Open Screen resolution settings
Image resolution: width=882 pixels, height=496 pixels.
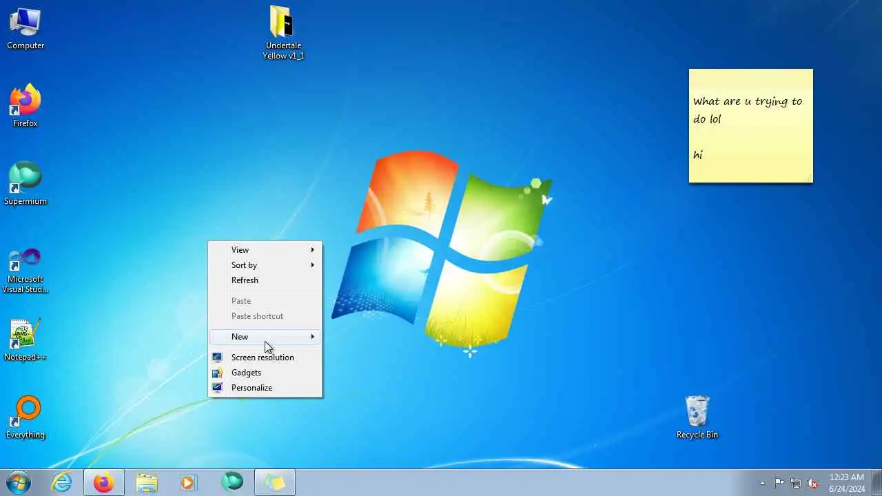coord(265,358)
